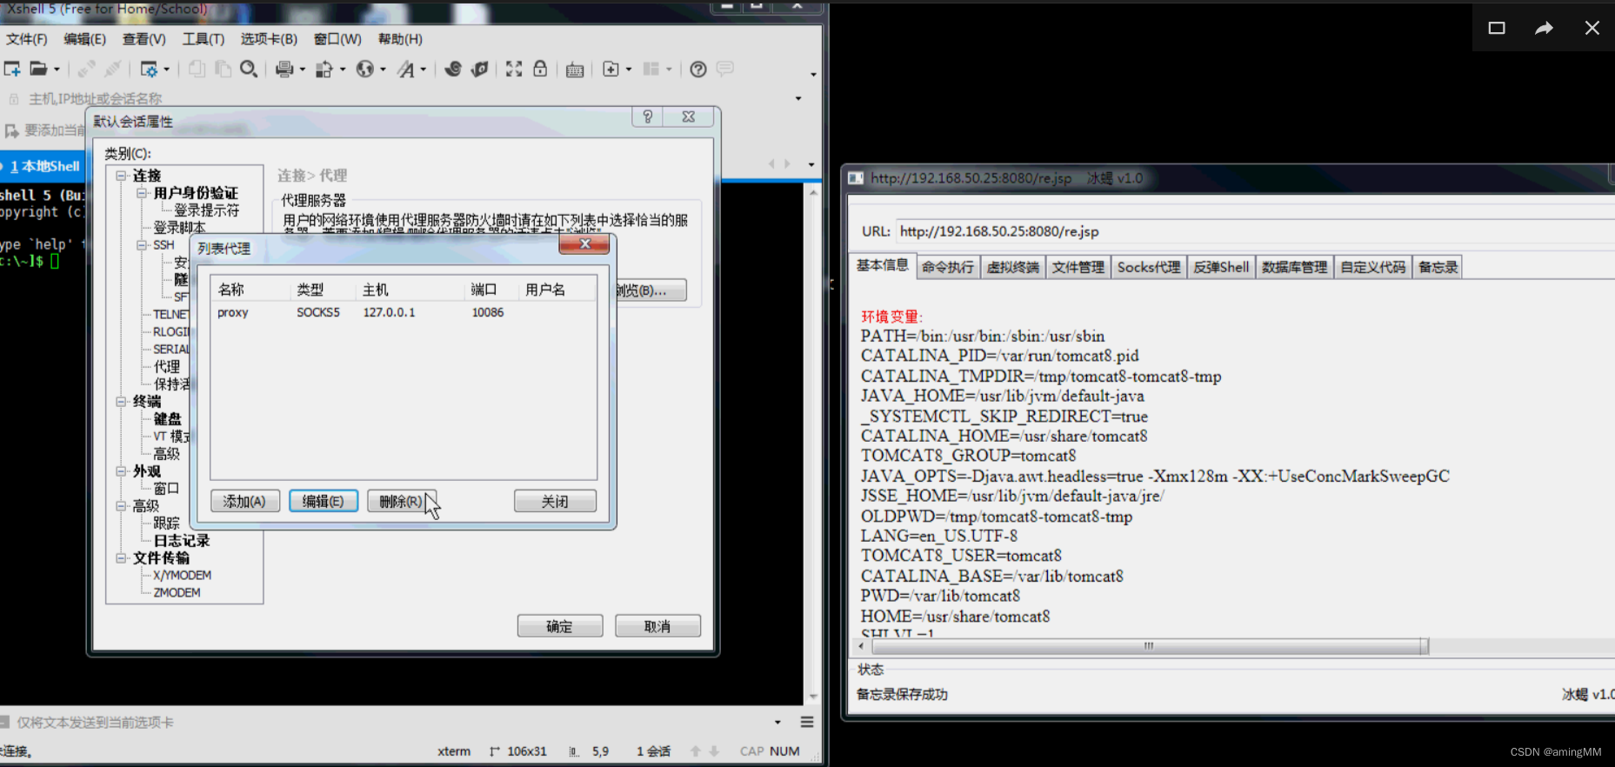Click the Copy icon in Xshell toolbar
The height and width of the screenshot is (767, 1615).
coord(197,69)
